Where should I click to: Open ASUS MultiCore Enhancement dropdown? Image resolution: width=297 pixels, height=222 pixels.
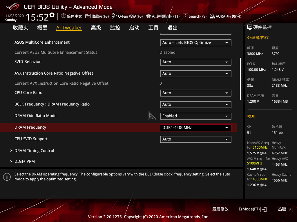pos(196,43)
